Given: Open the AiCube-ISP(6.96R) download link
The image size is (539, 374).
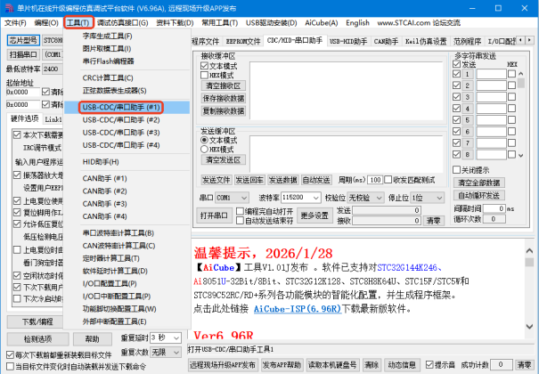Looking at the screenshot, I should [298, 309].
